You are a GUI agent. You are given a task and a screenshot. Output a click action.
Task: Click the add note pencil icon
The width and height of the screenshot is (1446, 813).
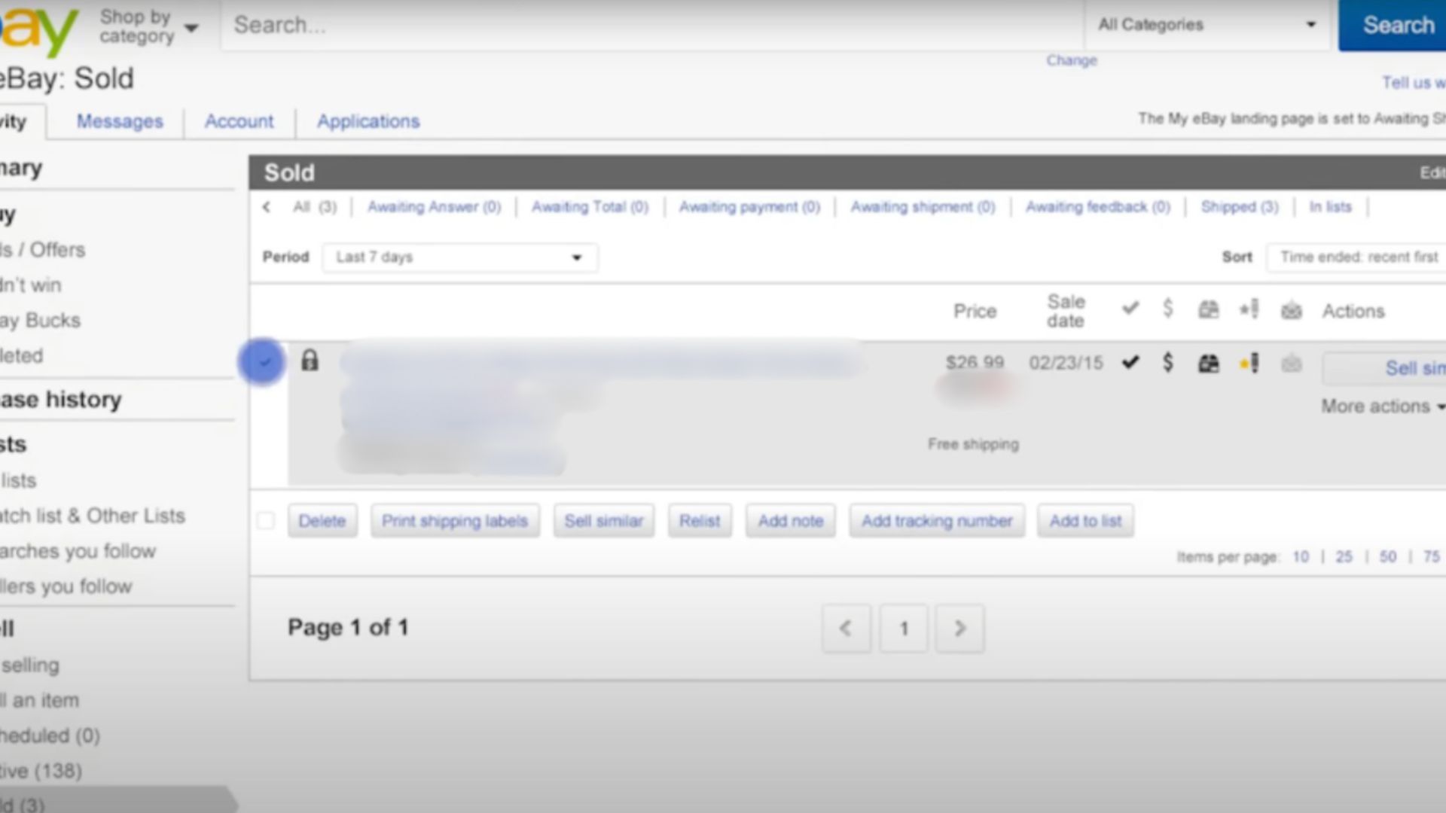click(x=1250, y=364)
